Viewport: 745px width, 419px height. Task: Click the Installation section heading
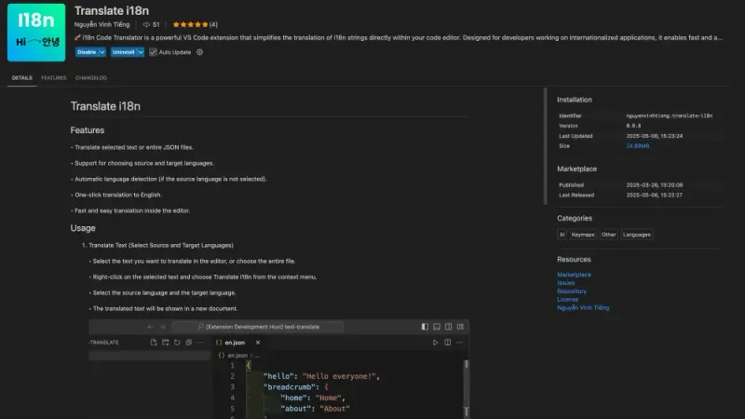[x=575, y=100]
